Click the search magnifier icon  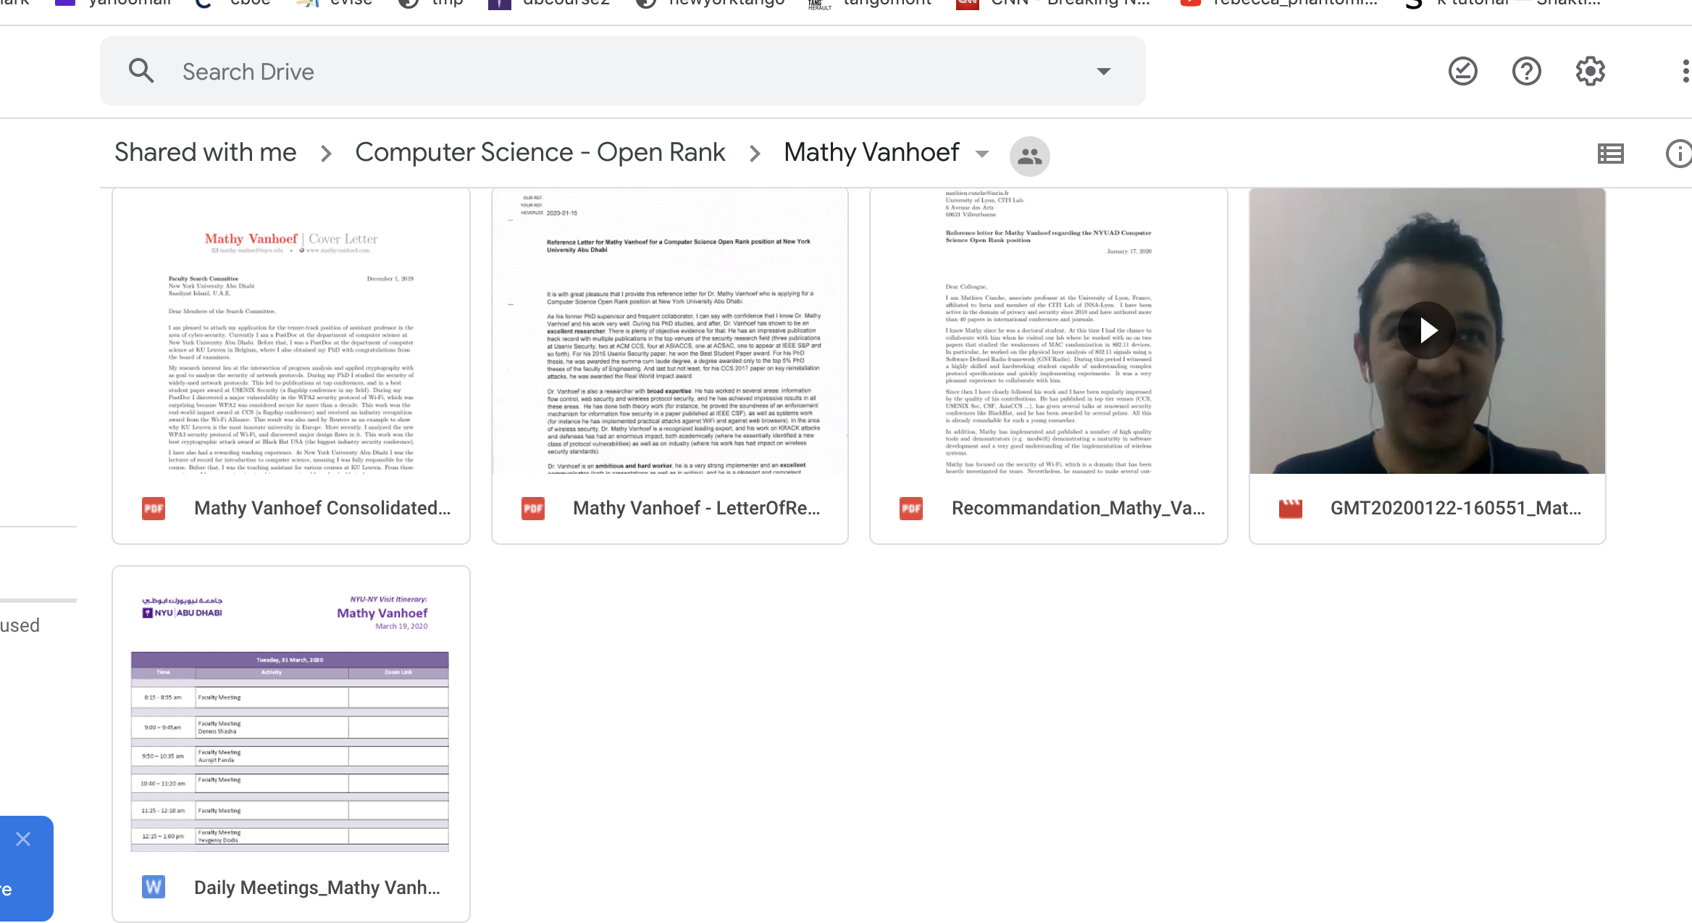141,71
